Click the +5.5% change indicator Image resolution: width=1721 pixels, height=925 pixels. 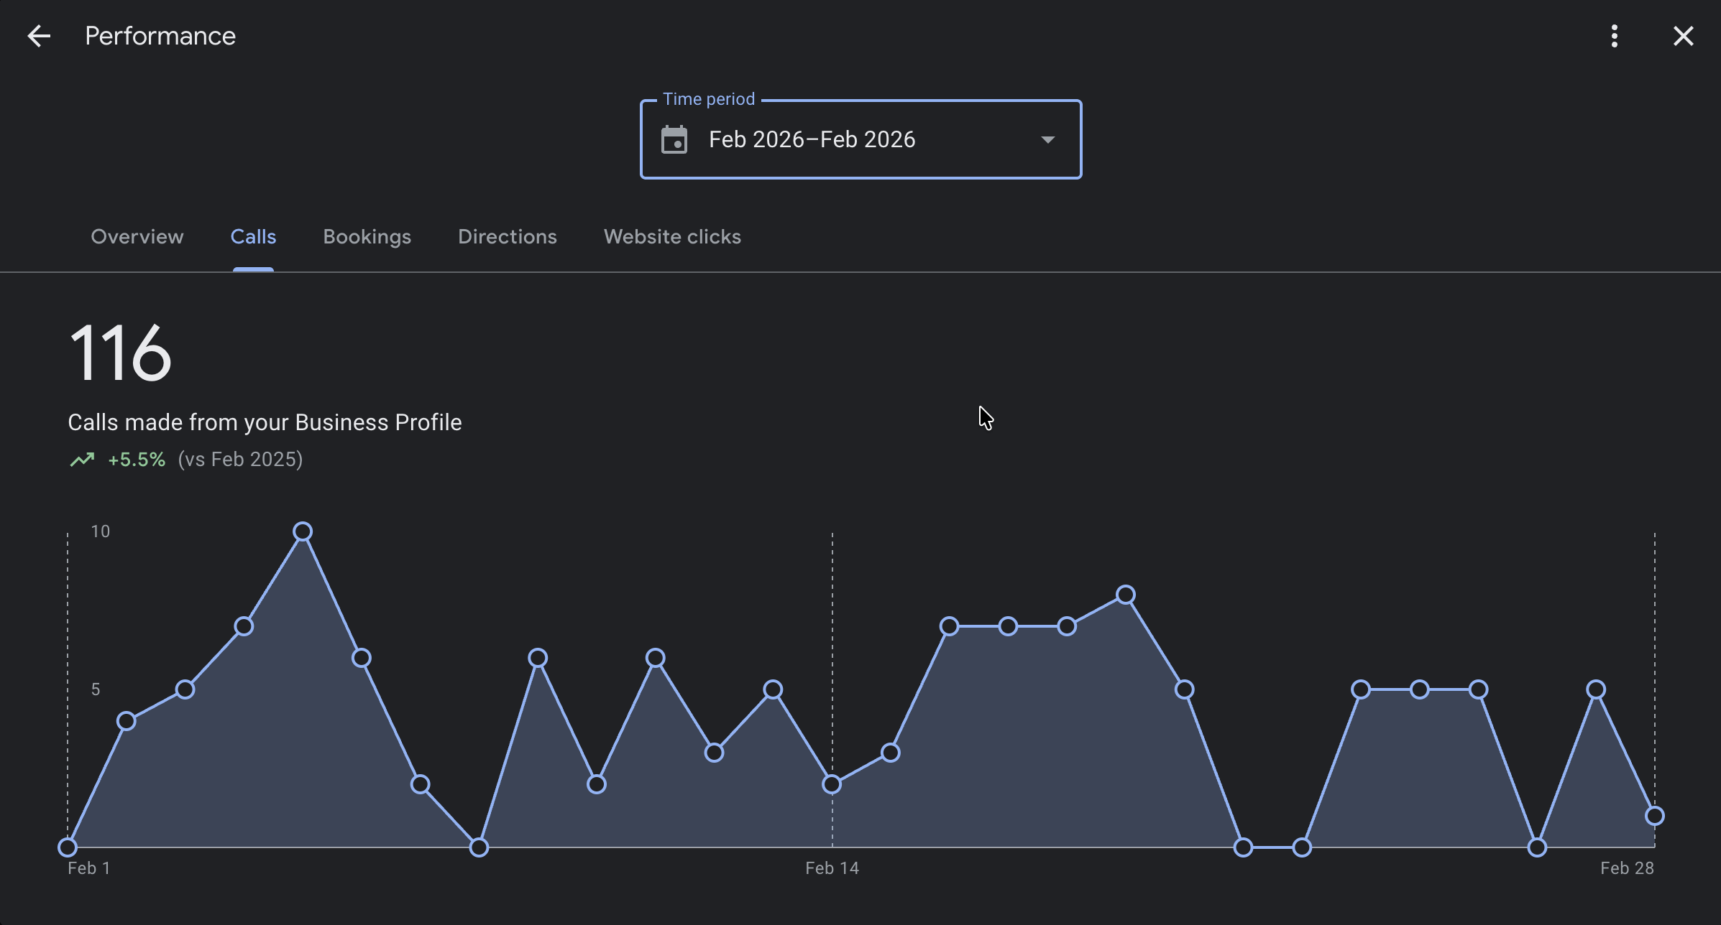[x=137, y=460]
